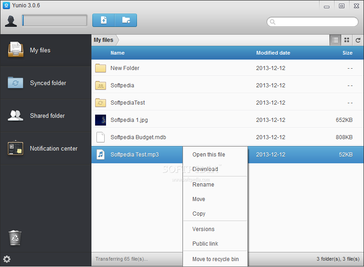This screenshot has height=267, width=364.
Task: Sort by the Name column header
Action: [117, 53]
